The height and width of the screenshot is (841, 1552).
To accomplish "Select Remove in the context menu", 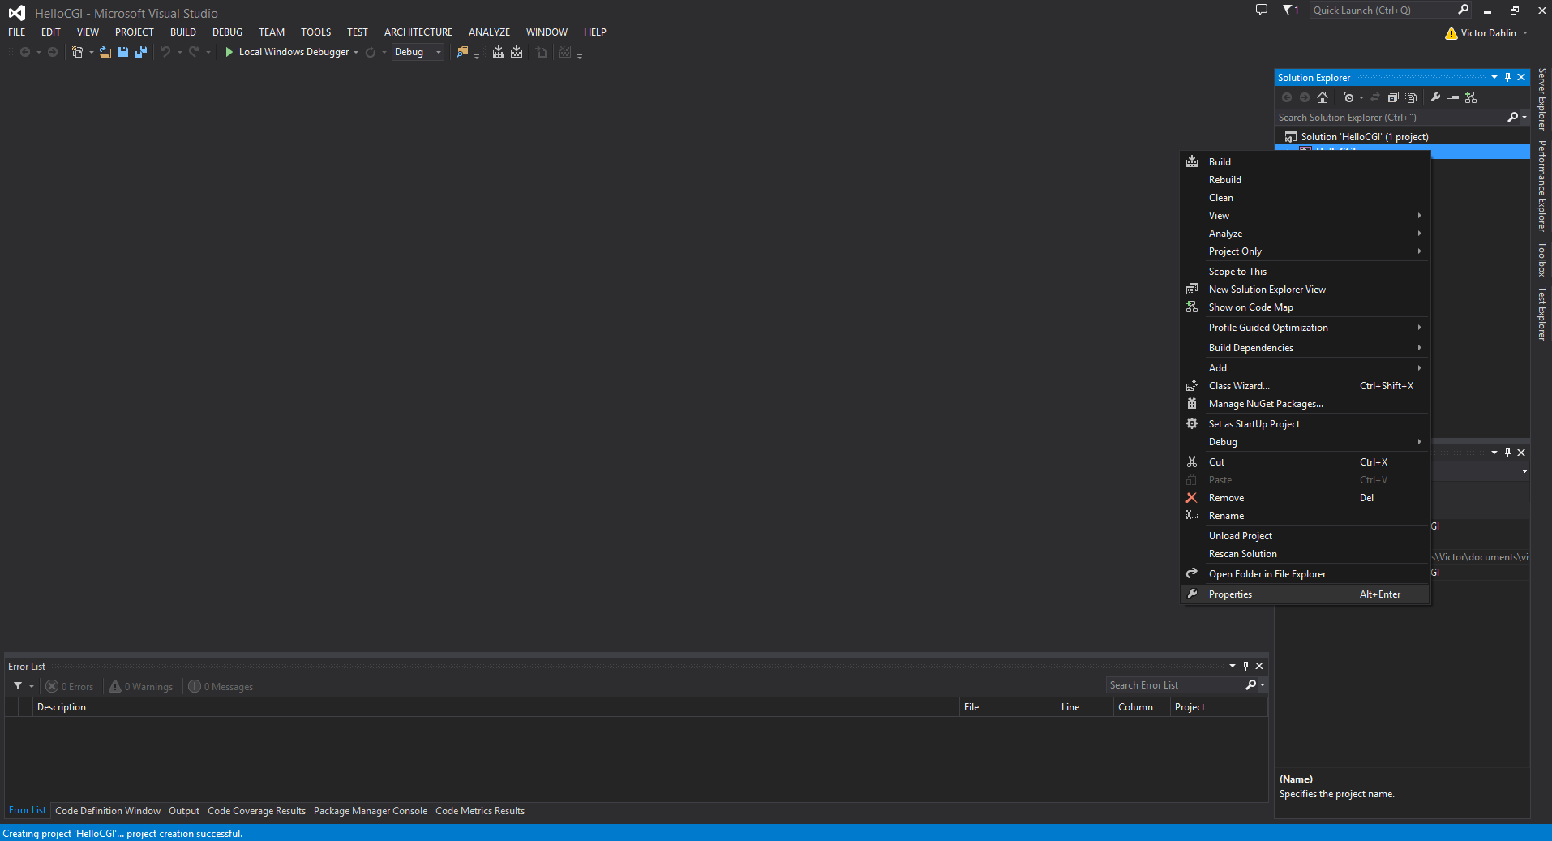I will point(1305,498).
